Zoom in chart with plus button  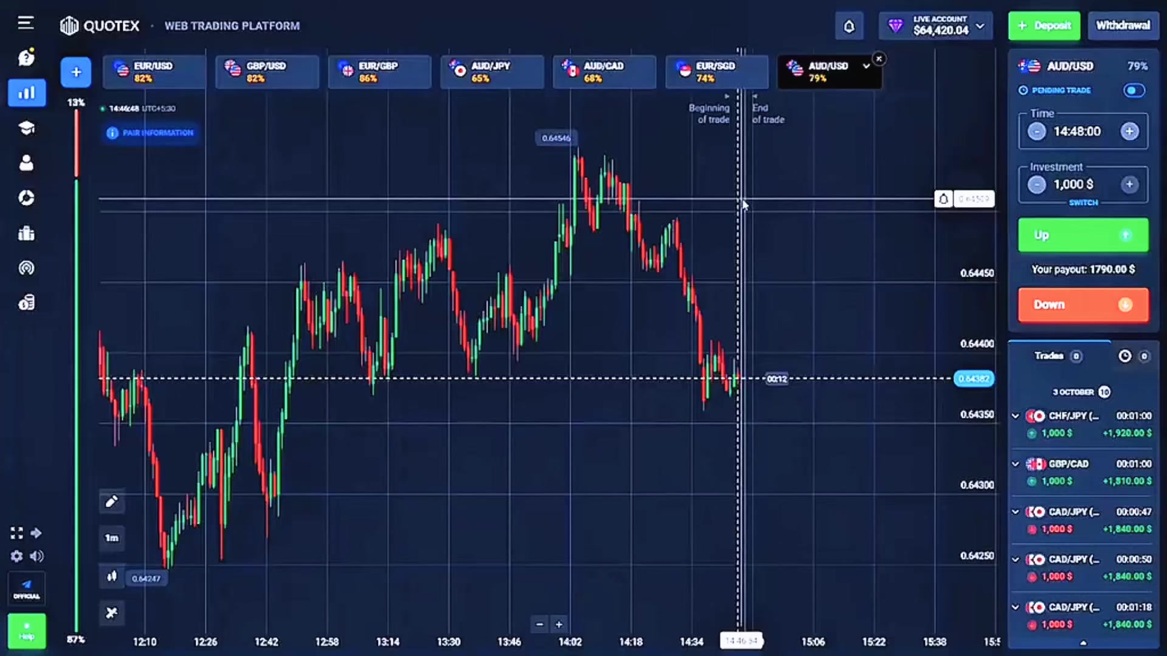pyautogui.click(x=559, y=624)
